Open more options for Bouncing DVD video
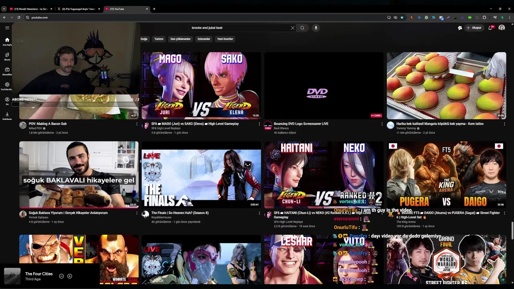This screenshot has width=514, height=289. click(382, 124)
